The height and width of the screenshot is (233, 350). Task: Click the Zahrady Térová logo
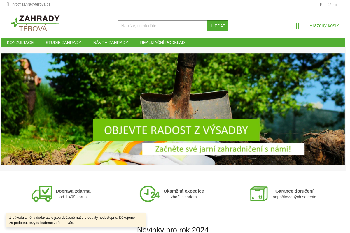coord(35,23)
